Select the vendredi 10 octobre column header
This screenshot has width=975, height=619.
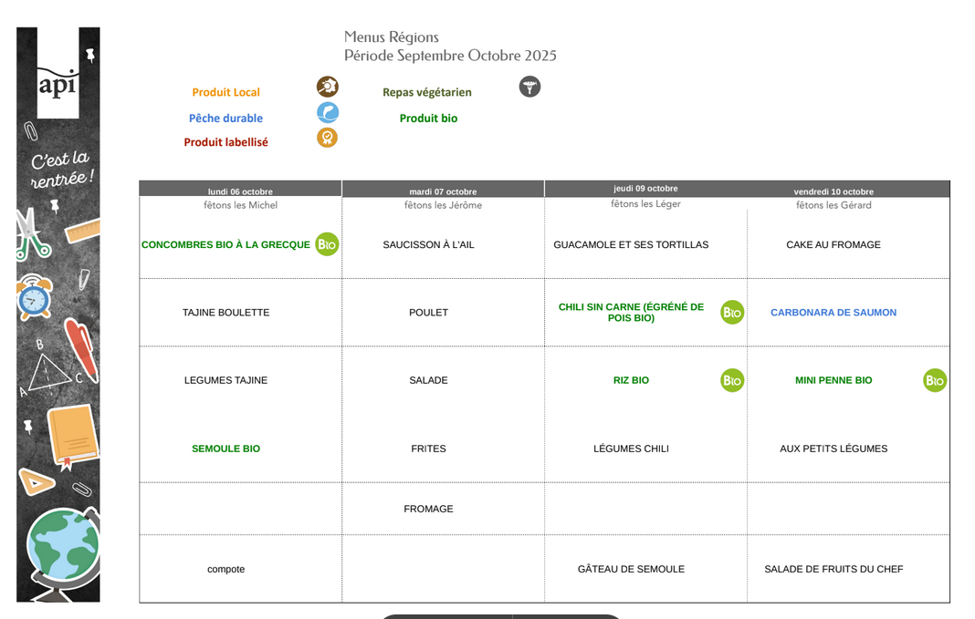tap(833, 191)
